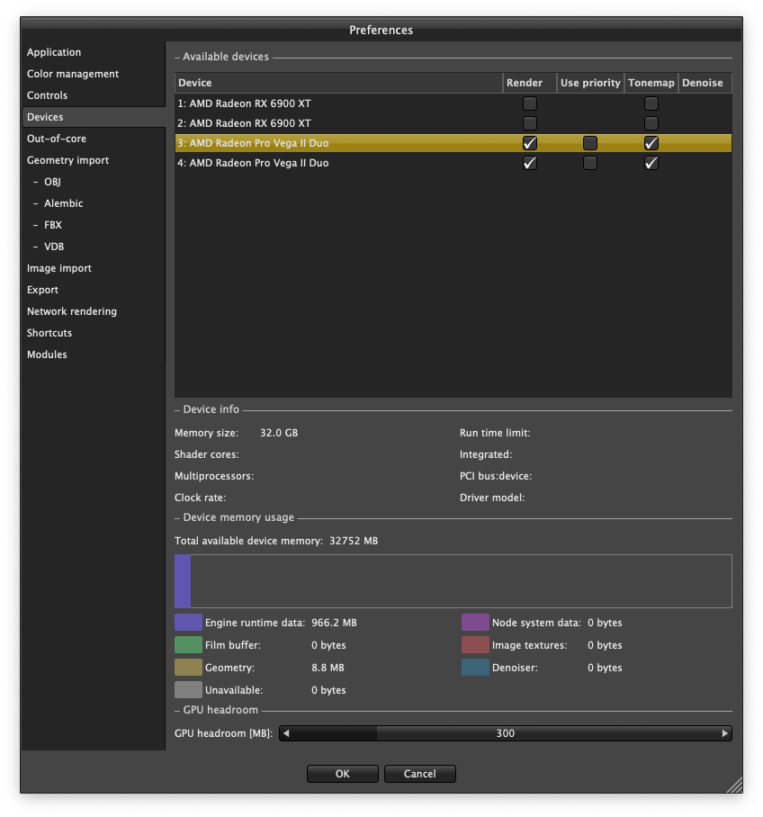Click the 32752 MB total memory value
Viewport: 763px width, 817px height.
tap(354, 541)
